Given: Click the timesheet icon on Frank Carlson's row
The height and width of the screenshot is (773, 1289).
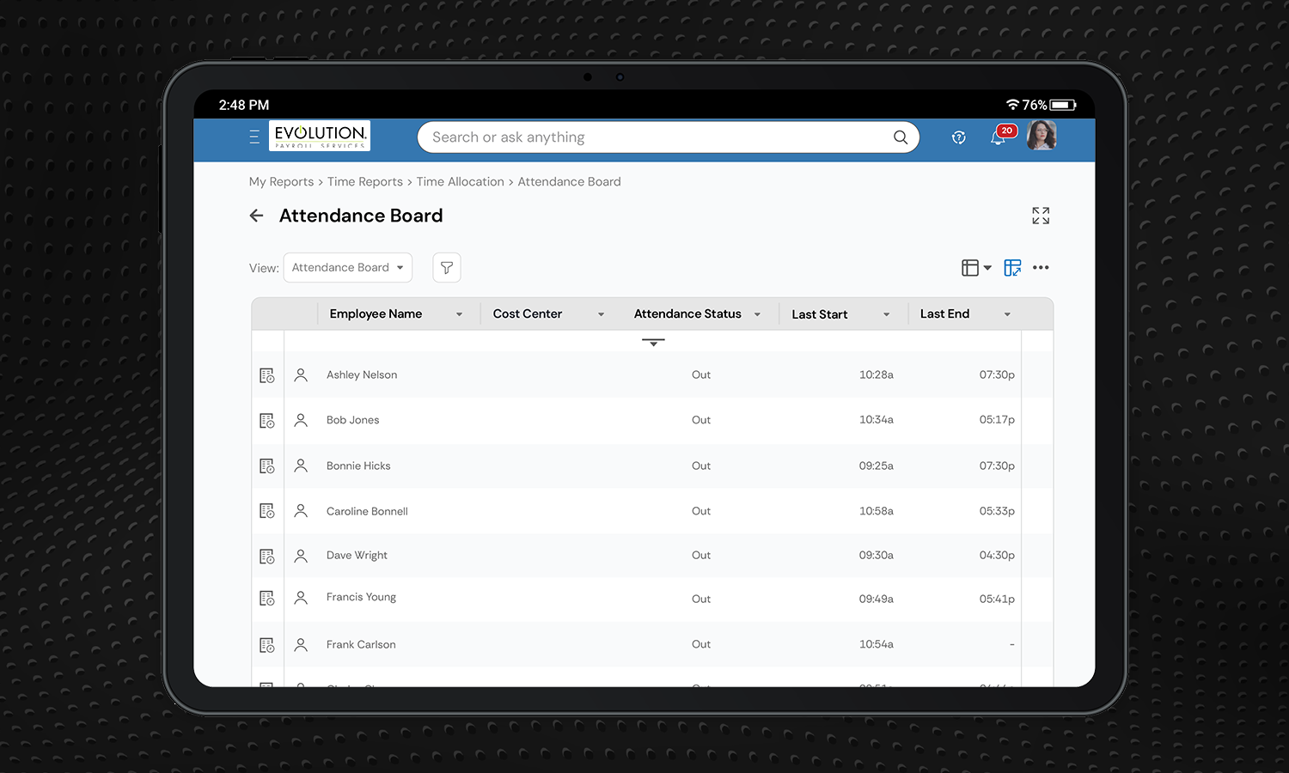Looking at the screenshot, I should (266, 643).
